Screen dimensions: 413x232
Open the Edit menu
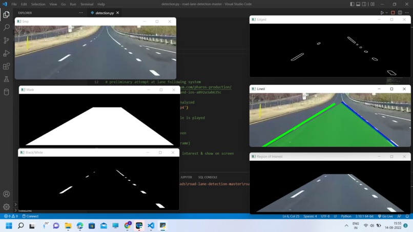tap(24, 4)
